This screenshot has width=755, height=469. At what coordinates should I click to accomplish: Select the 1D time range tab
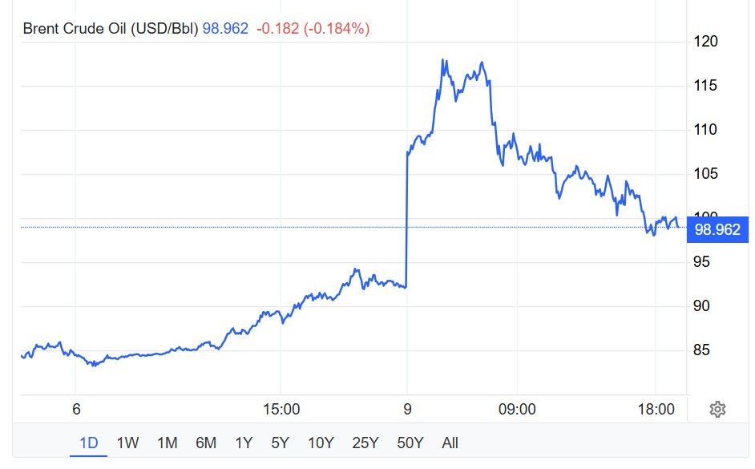coord(88,443)
